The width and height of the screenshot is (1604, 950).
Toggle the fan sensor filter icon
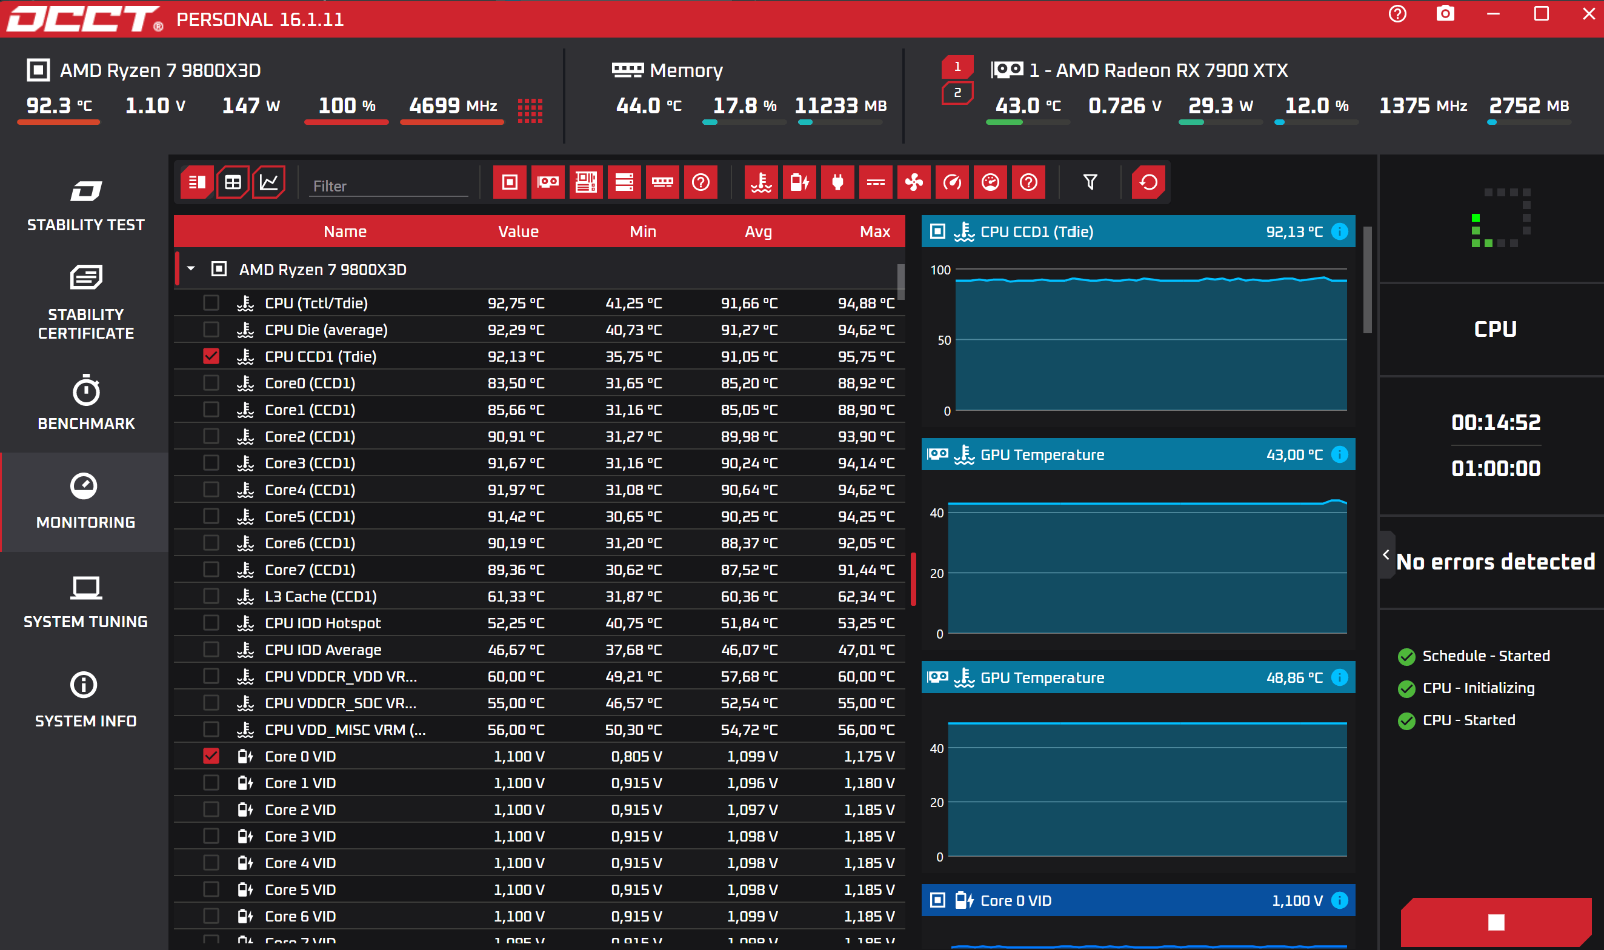point(914,182)
